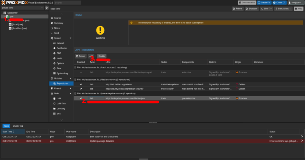This screenshot has width=305, height=160.
Task: Open Documentation button
Action: (247, 3)
